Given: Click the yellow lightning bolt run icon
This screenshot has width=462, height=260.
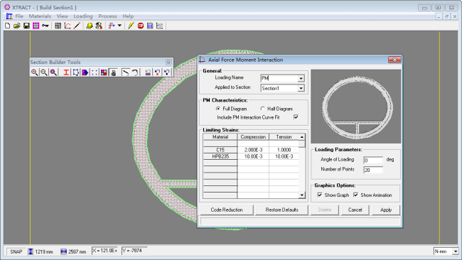Looking at the screenshot, I should [x=131, y=26].
